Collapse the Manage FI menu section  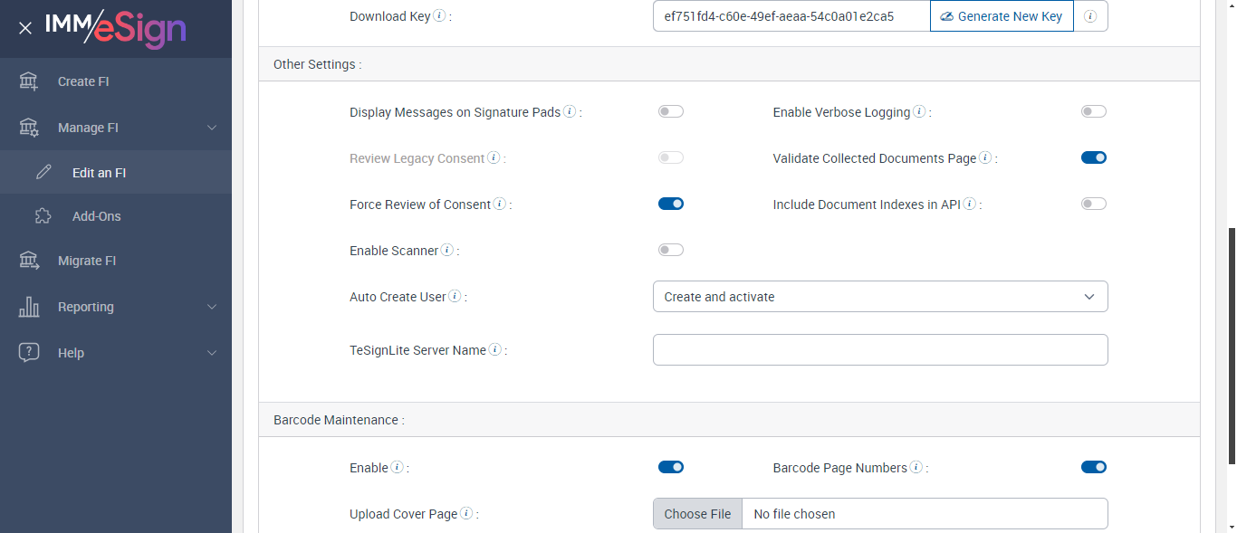(x=212, y=128)
